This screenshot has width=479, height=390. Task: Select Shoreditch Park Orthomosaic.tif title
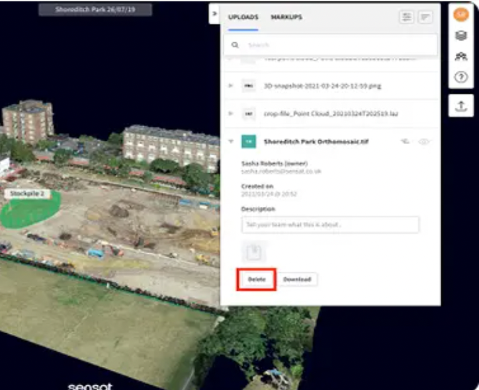[316, 141]
